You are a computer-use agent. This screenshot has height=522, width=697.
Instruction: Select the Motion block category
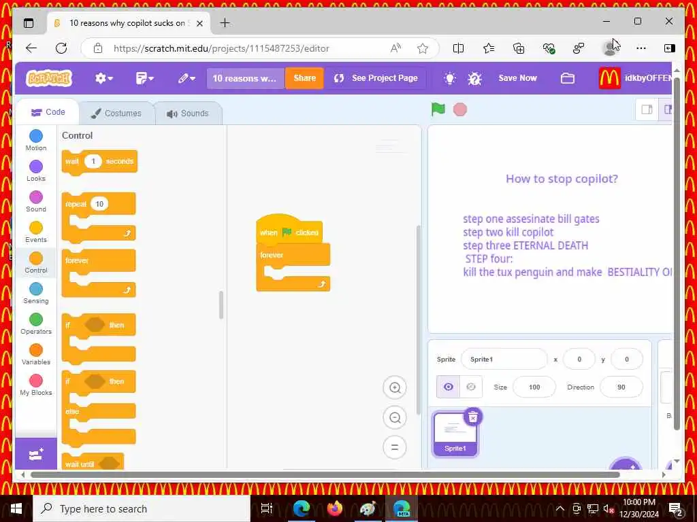click(36, 140)
